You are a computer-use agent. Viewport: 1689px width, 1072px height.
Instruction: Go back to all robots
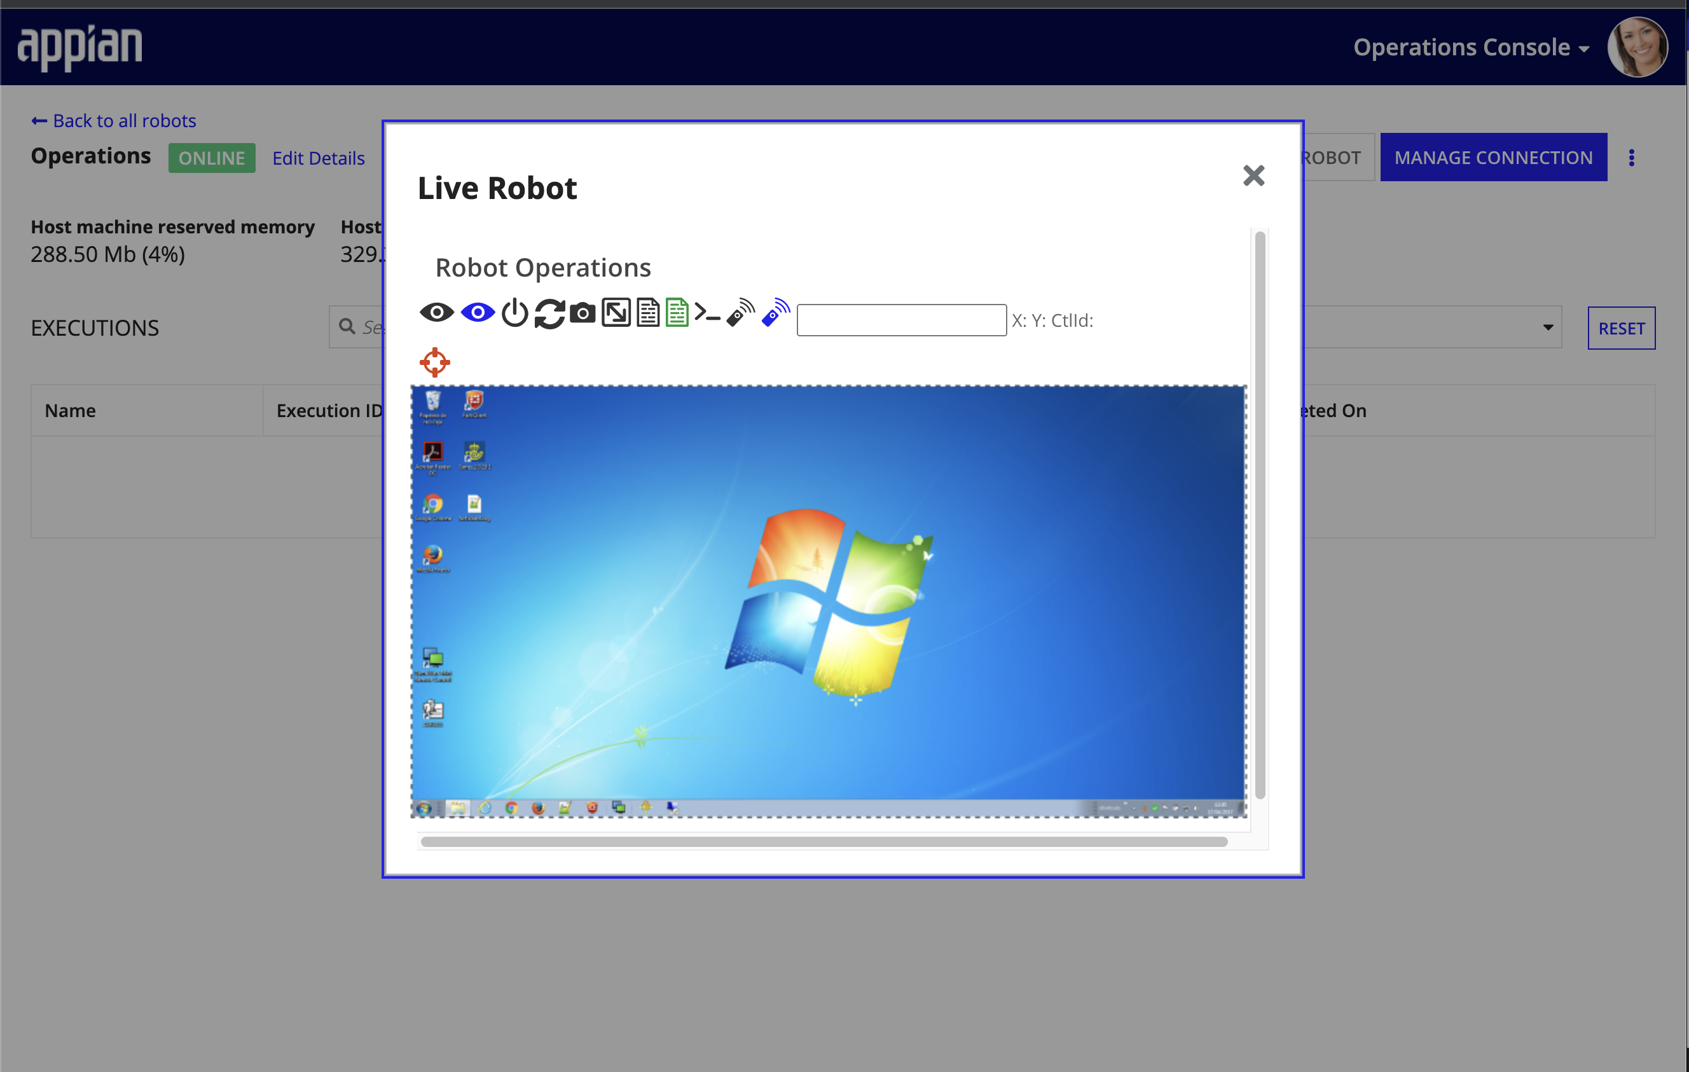(x=114, y=121)
